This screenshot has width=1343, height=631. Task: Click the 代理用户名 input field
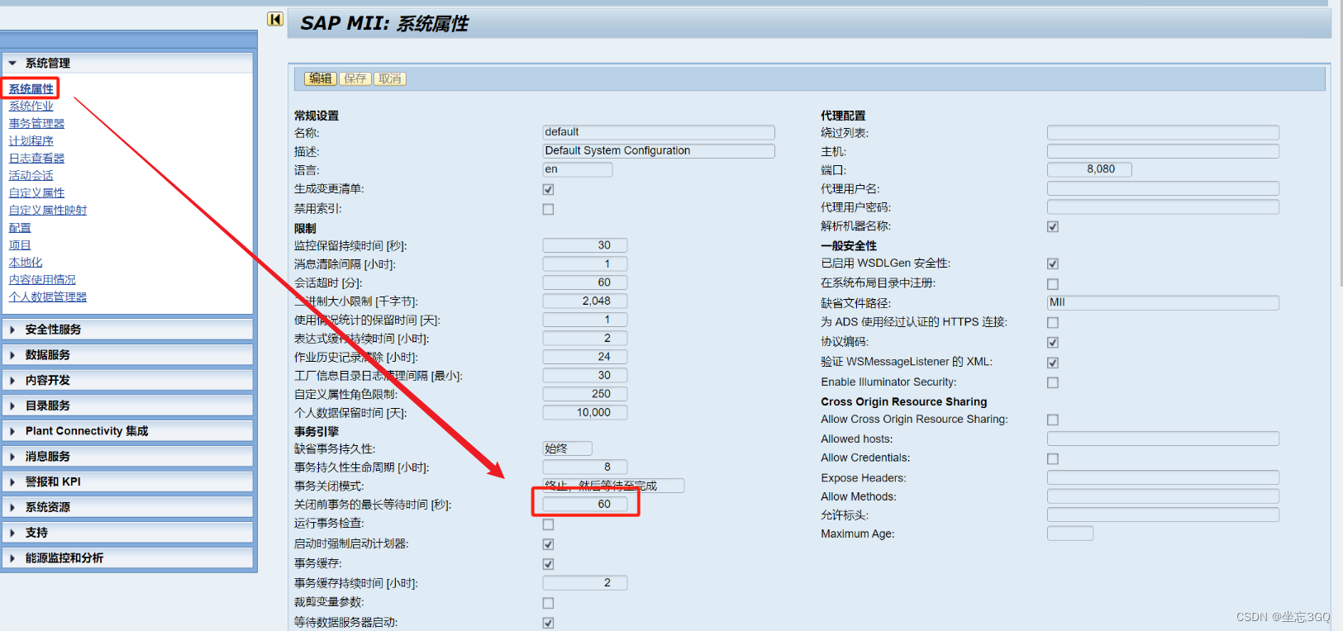(x=1163, y=188)
